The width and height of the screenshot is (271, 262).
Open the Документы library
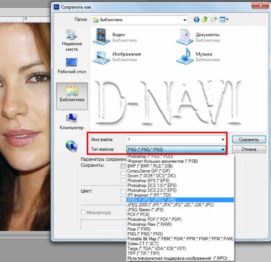click(x=198, y=37)
